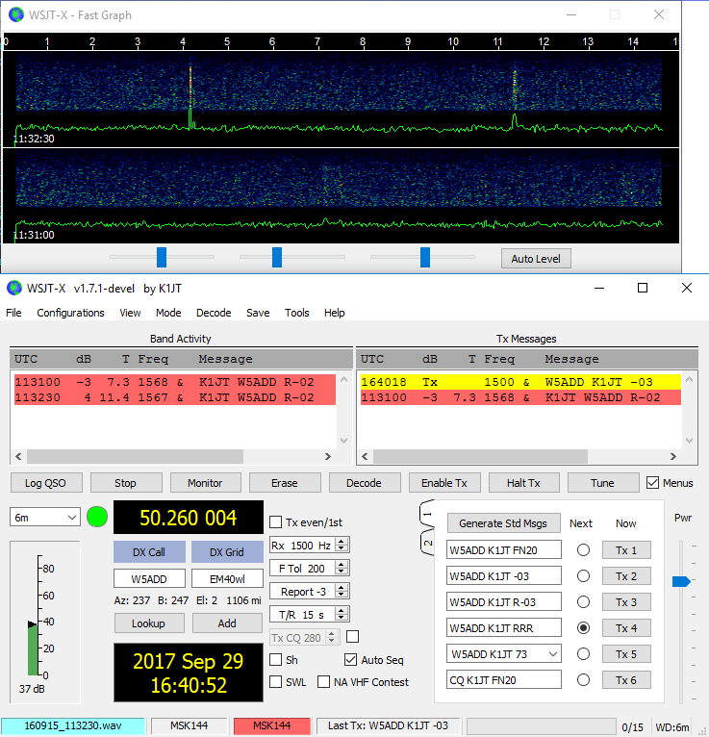Select the Next radio button for Tx 2

[x=582, y=576]
